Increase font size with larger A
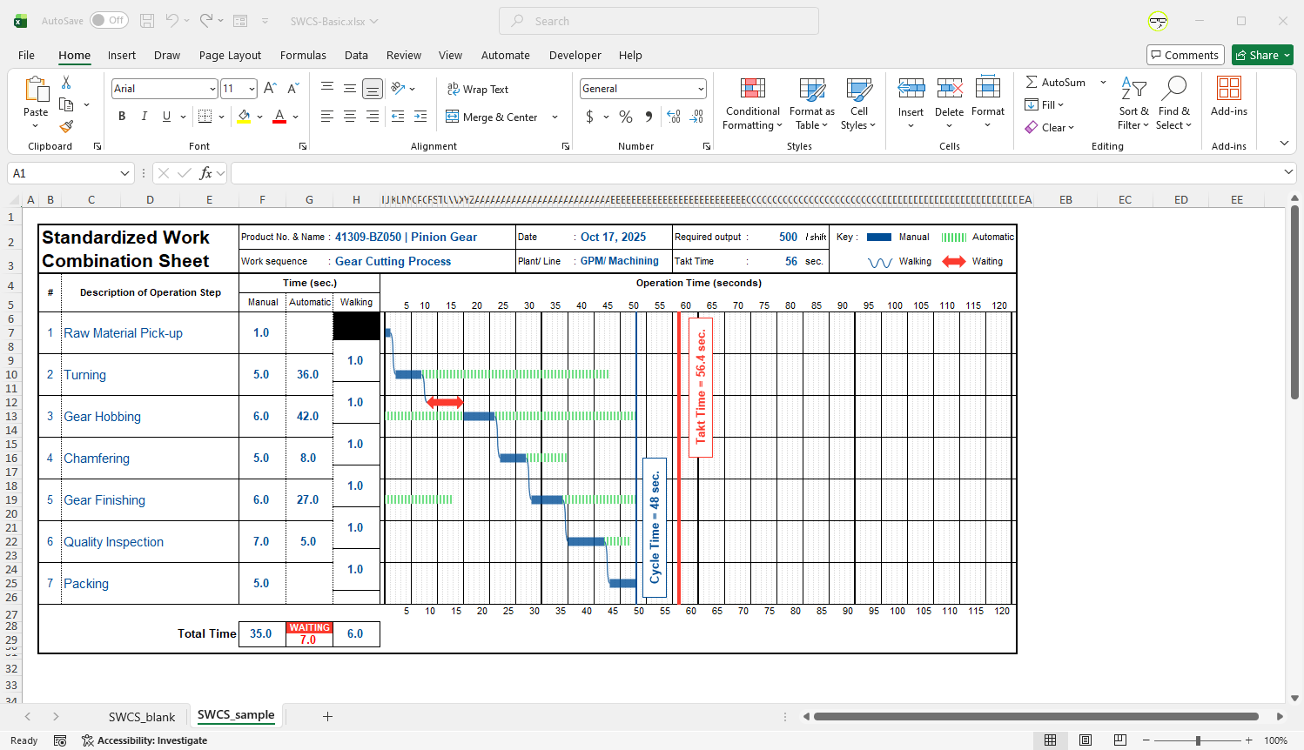 tap(270, 89)
